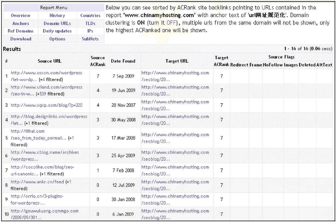Open Domain URLs from the Report Menu
The width and height of the screenshot is (336, 222).
point(57,24)
